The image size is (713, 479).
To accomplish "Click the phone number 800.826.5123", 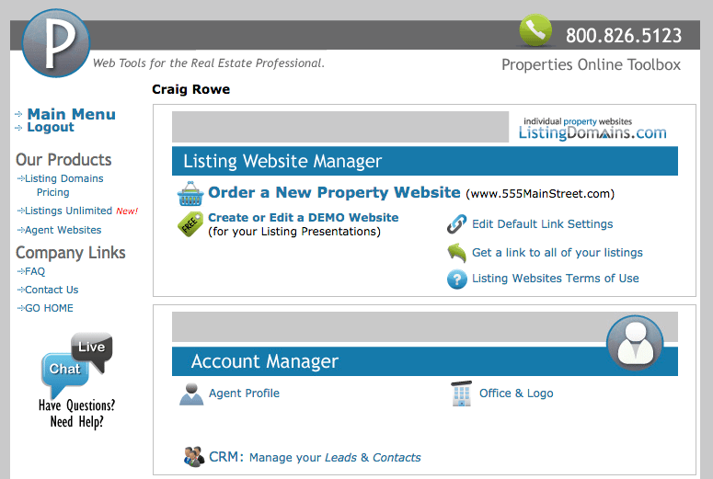I will (x=624, y=35).
